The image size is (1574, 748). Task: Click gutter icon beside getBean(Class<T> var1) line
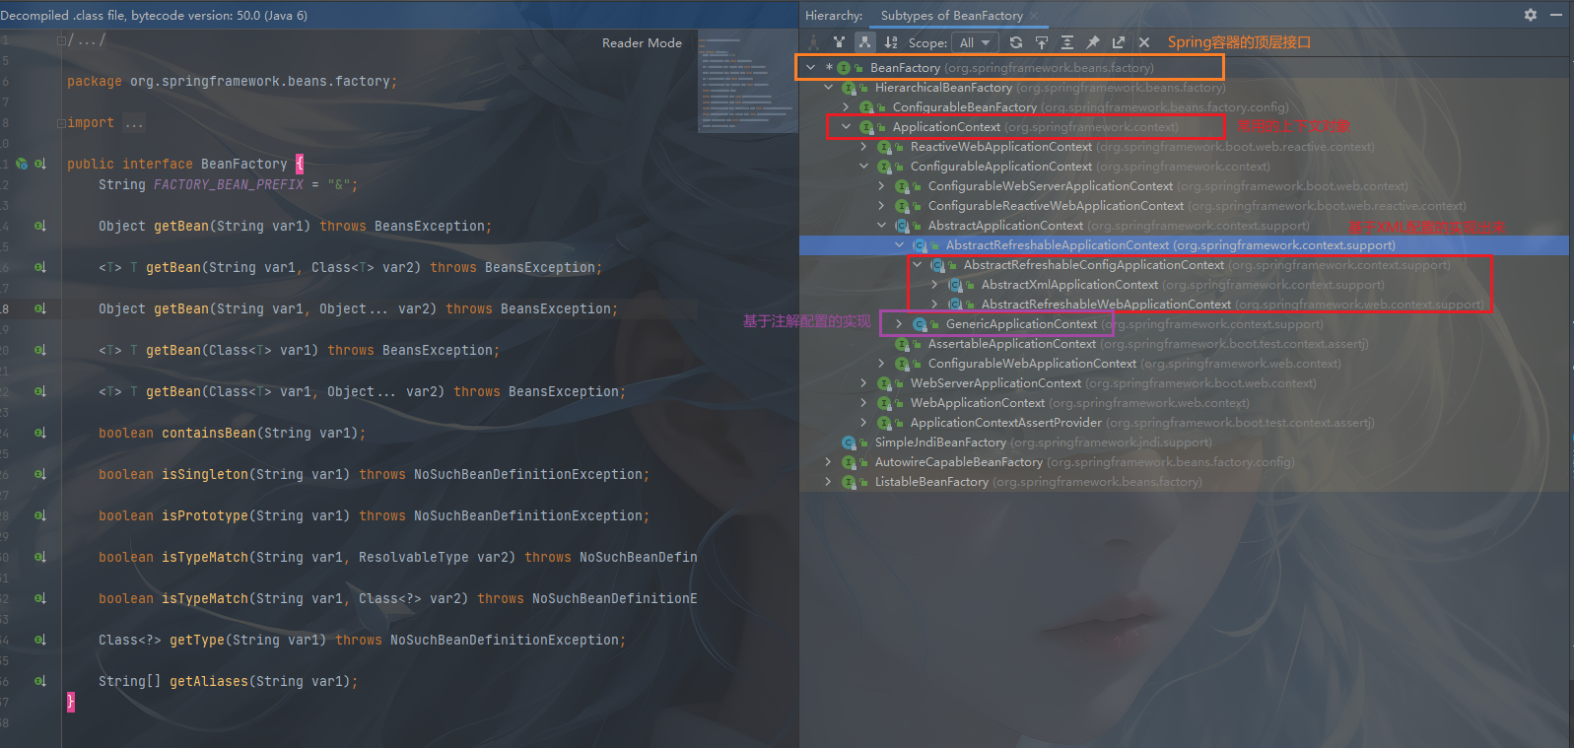click(40, 350)
